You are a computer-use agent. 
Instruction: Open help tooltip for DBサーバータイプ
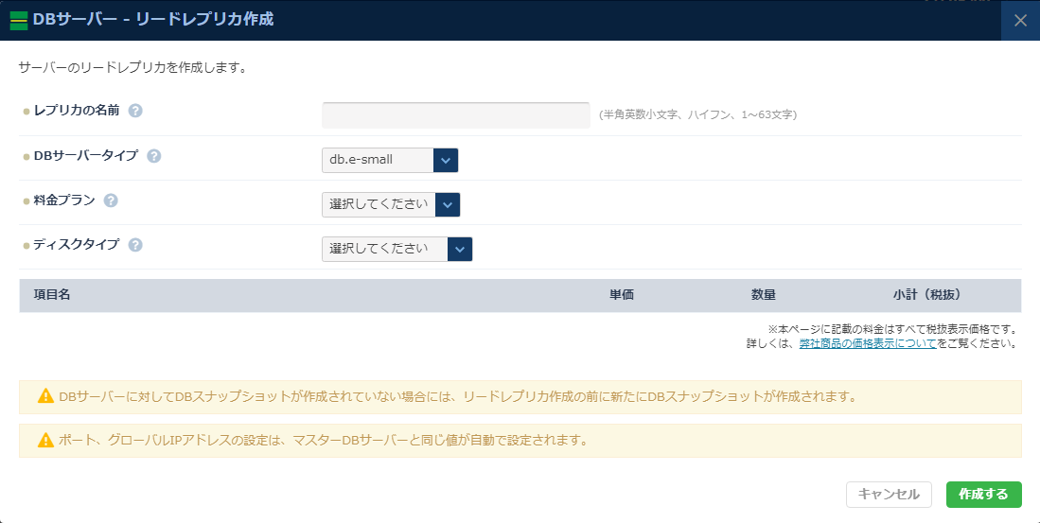coord(154,156)
